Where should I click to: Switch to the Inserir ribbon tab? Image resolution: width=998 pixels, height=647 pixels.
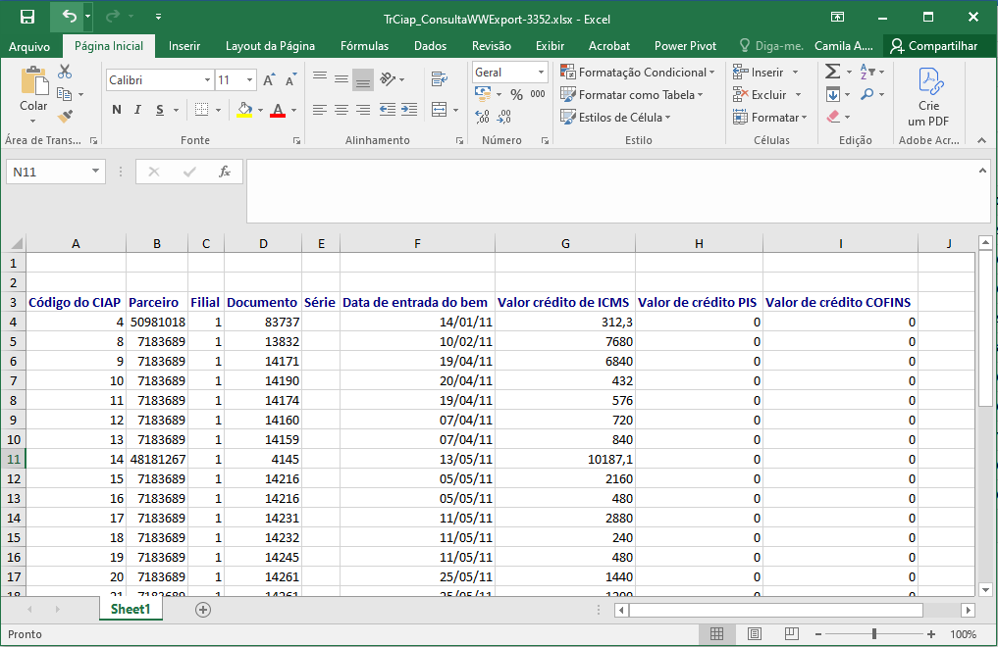click(x=184, y=46)
